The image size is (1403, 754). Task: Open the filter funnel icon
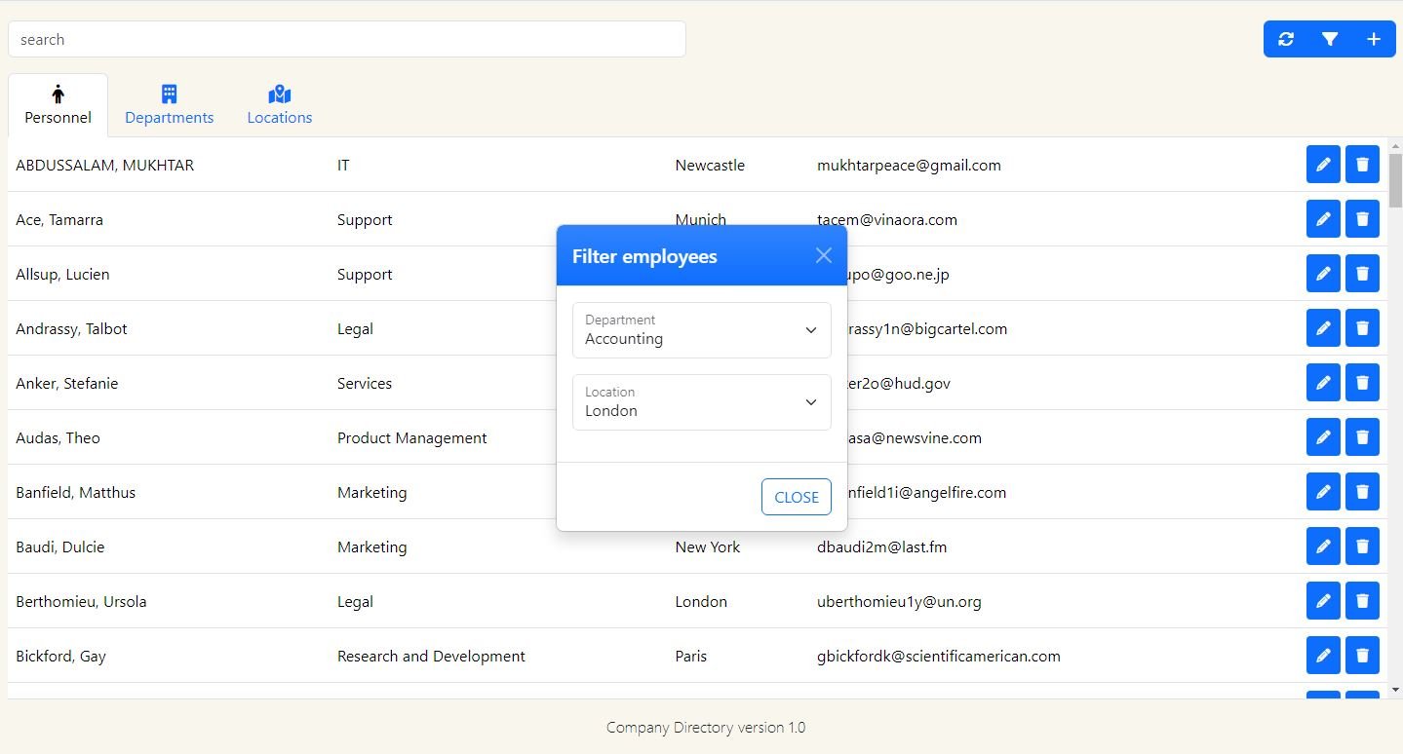(x=1330, y=39)
